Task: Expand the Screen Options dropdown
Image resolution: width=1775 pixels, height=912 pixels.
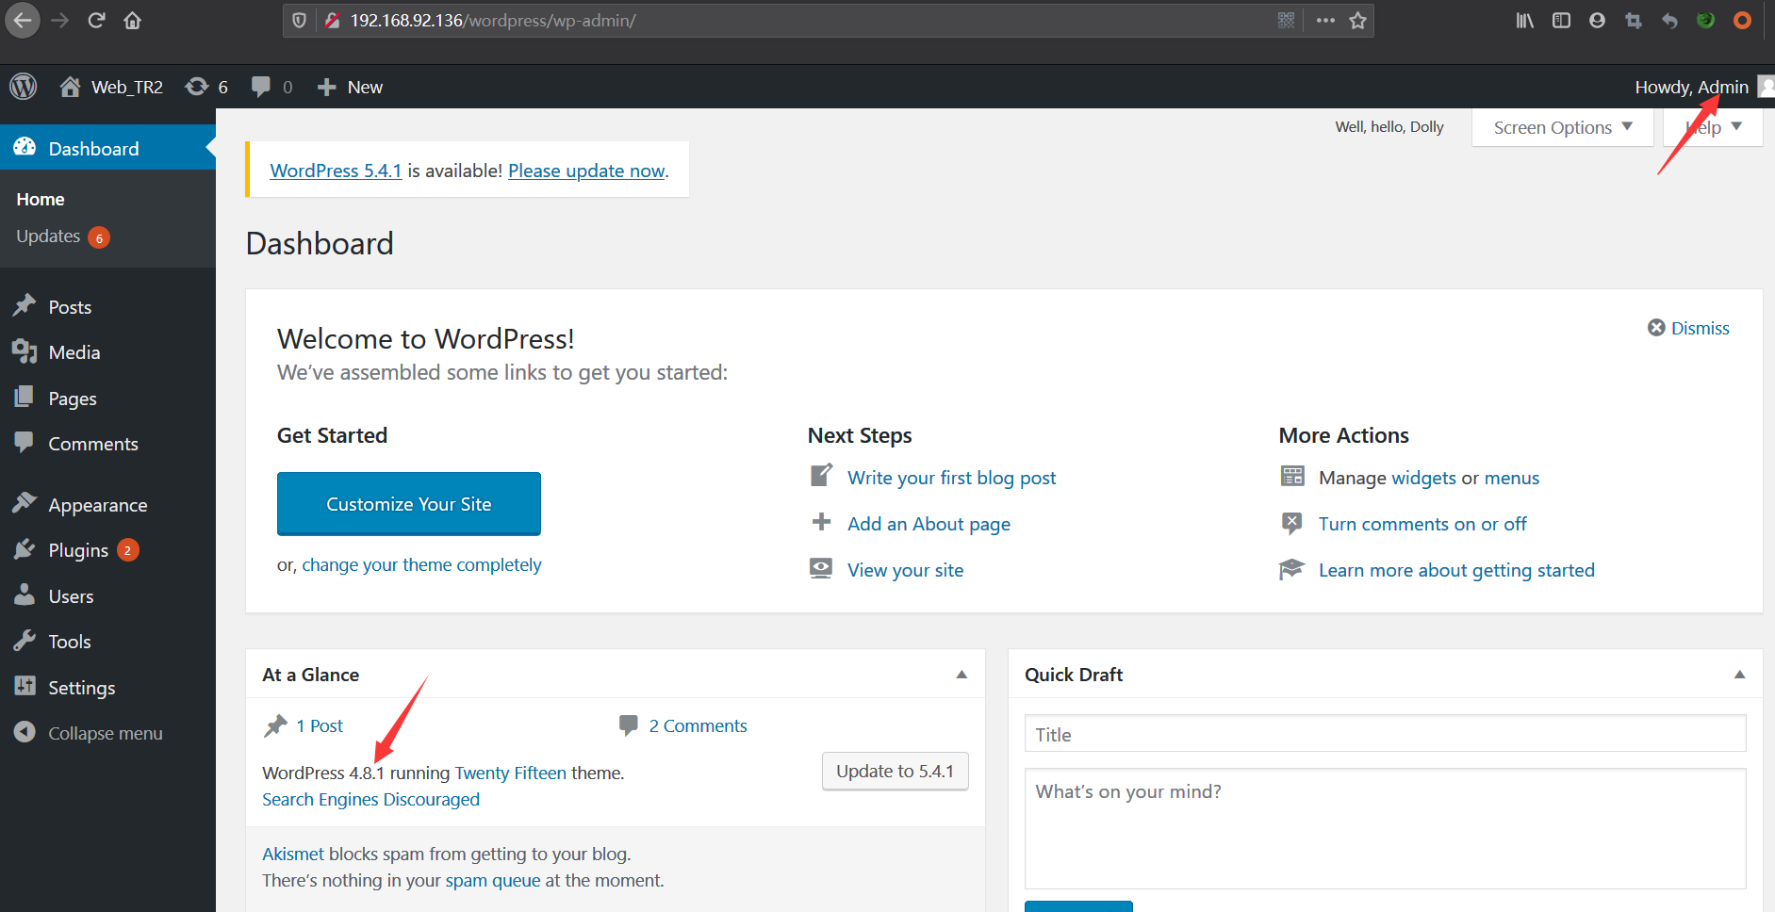Action: point(1562,127)
